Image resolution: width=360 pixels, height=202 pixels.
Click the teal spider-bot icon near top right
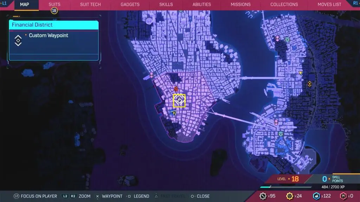288,39
